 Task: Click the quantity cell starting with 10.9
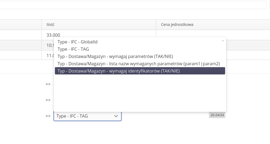click(49, 45)
